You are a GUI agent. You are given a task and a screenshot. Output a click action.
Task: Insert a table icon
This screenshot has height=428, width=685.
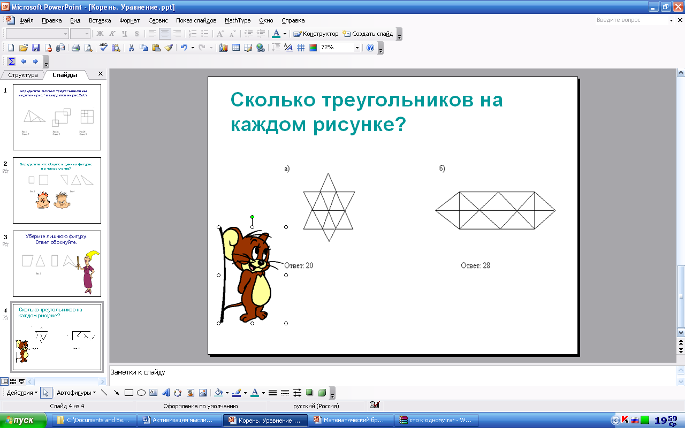pyautogui.click(x=235, y=48)
